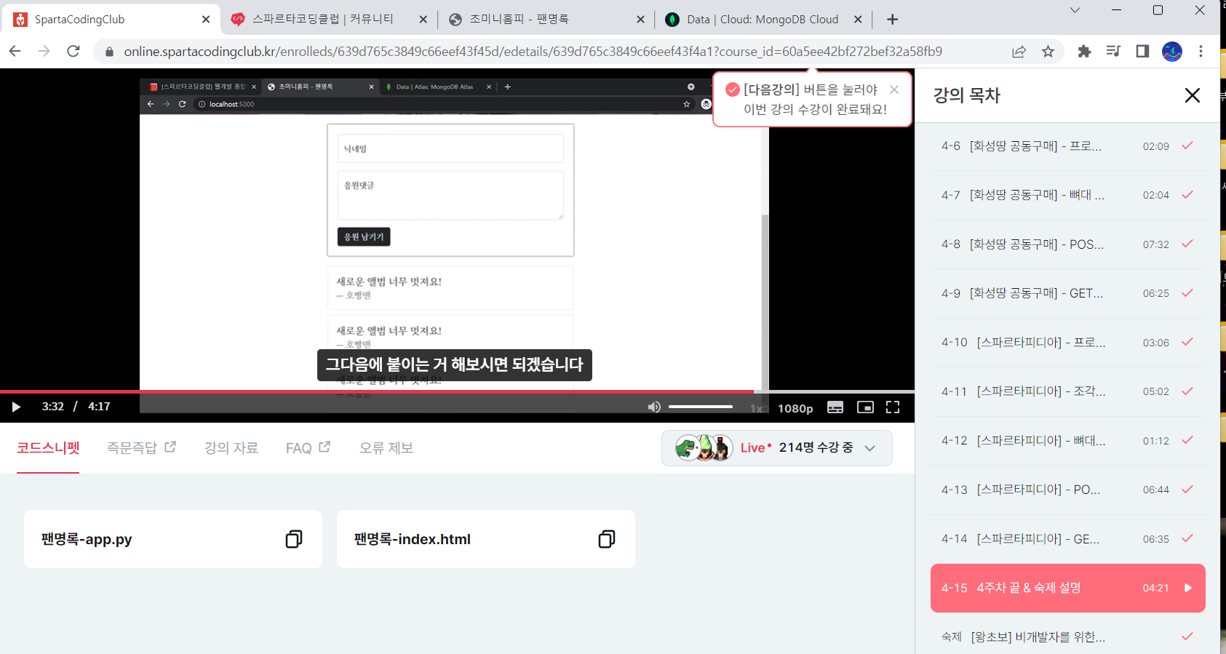
Task: Go forward in browser history
Action: [x=44, y=51]
